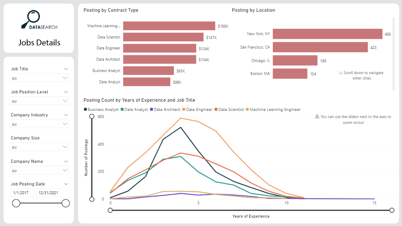The image size is (402, 226).
Task: Click the Business Analyst legend marker
Action: (86, 110)
